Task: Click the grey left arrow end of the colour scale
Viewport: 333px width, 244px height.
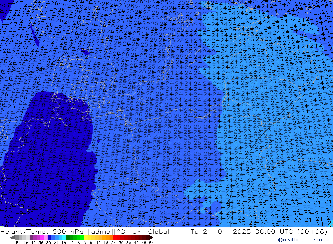Action: [x=12, y=237]
